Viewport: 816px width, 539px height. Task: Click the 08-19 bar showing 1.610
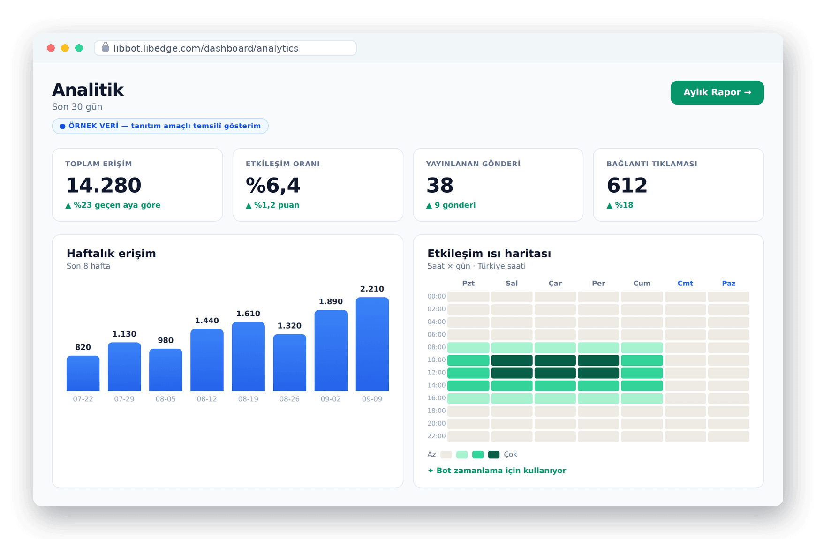[248, 356]
